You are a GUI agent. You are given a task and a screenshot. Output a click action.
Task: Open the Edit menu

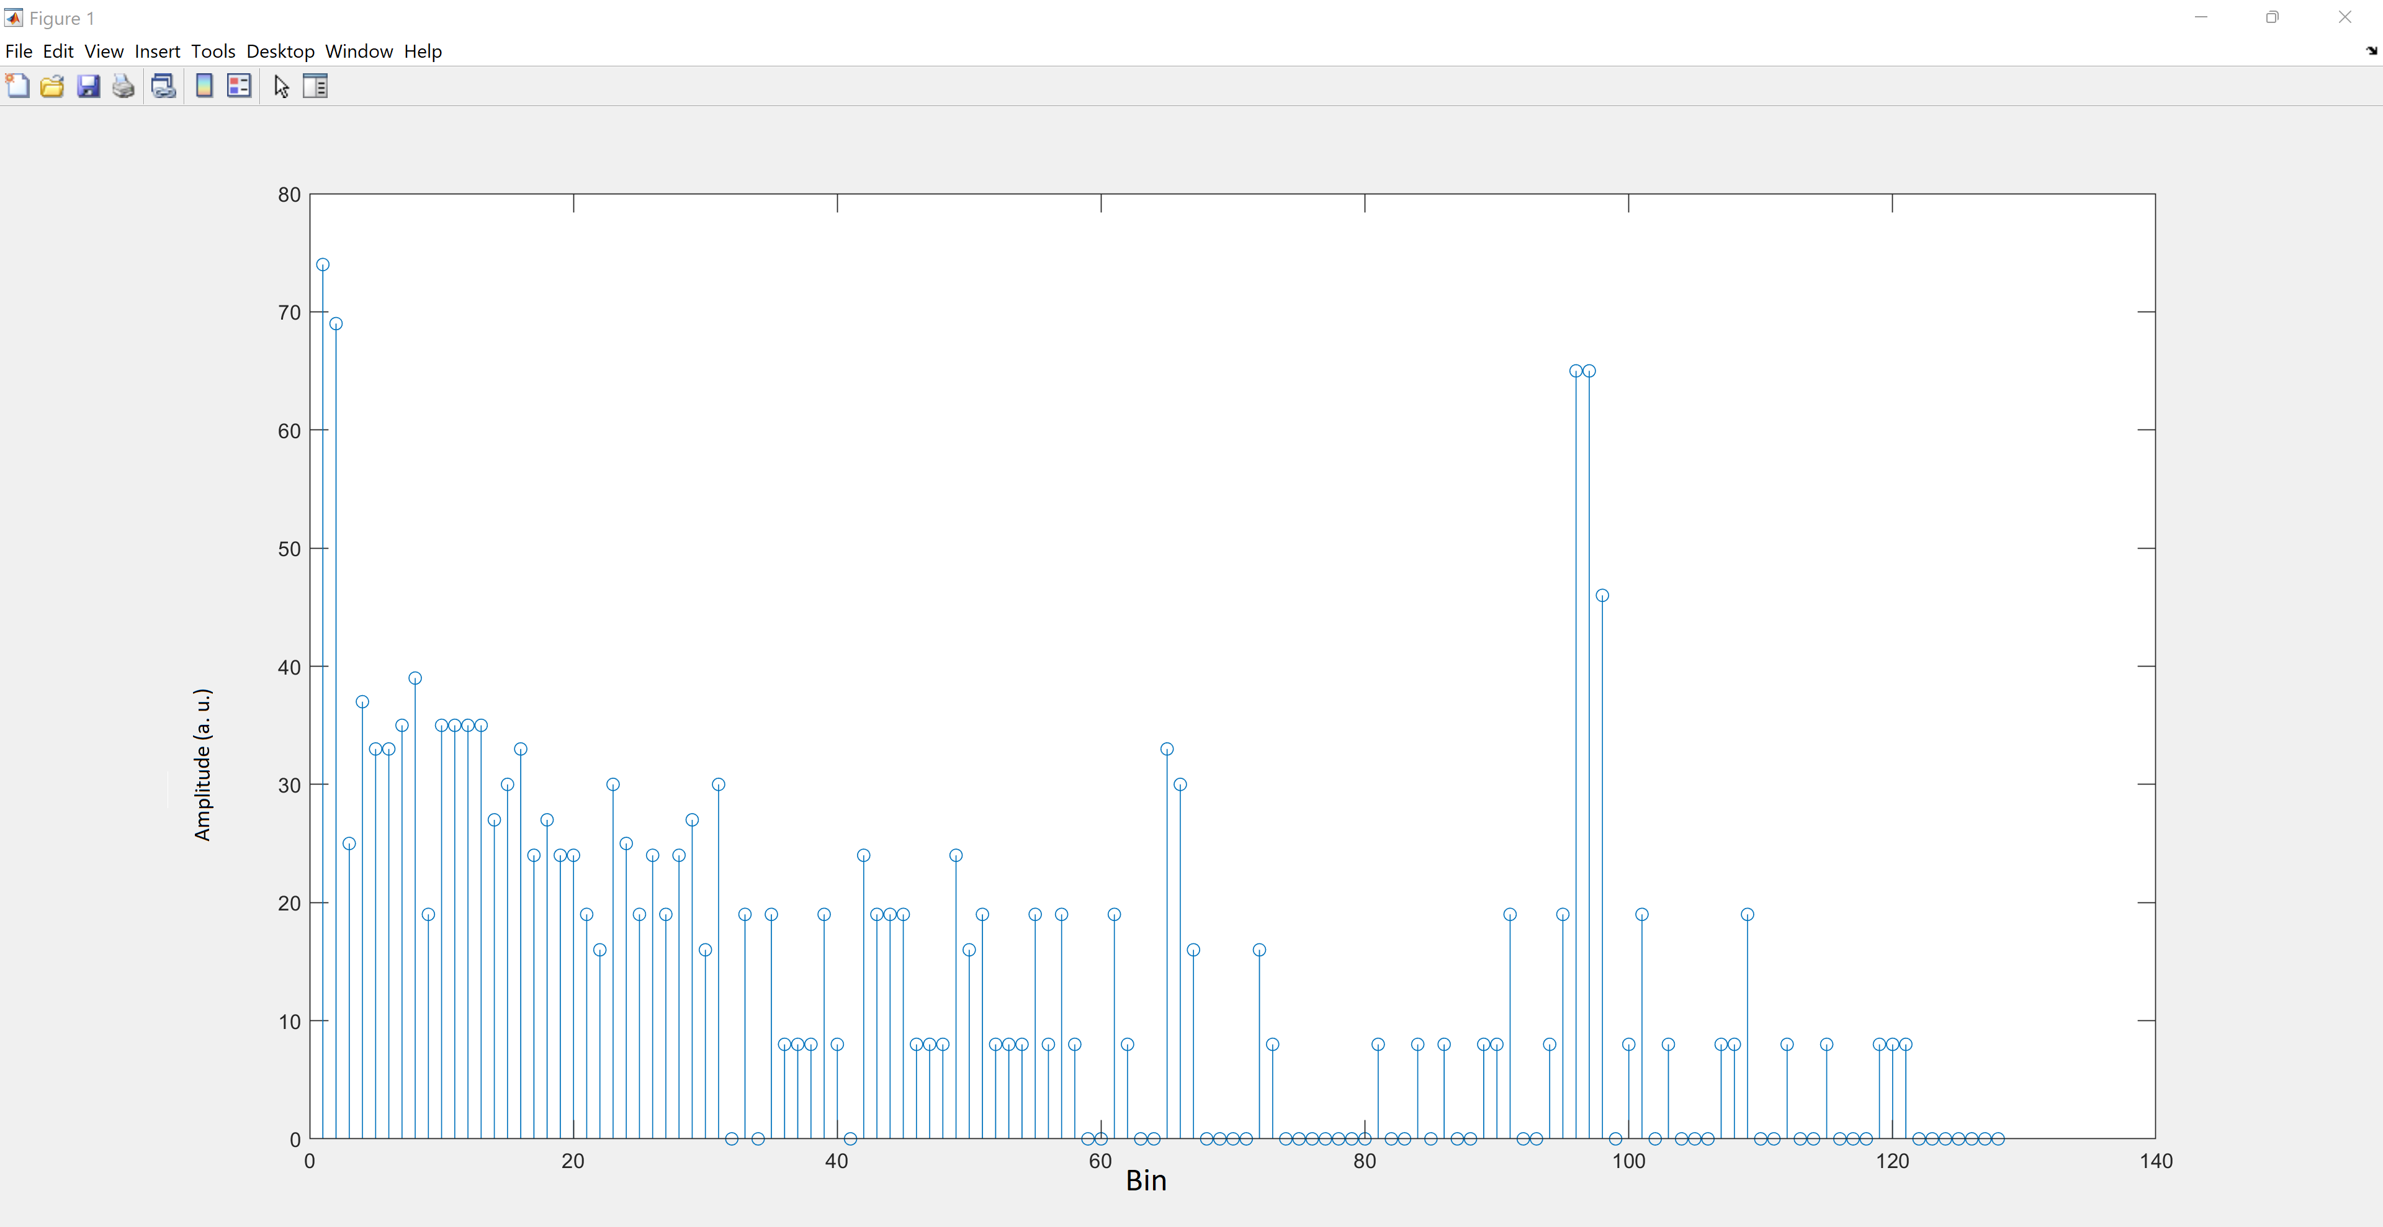tap(57, 52)
